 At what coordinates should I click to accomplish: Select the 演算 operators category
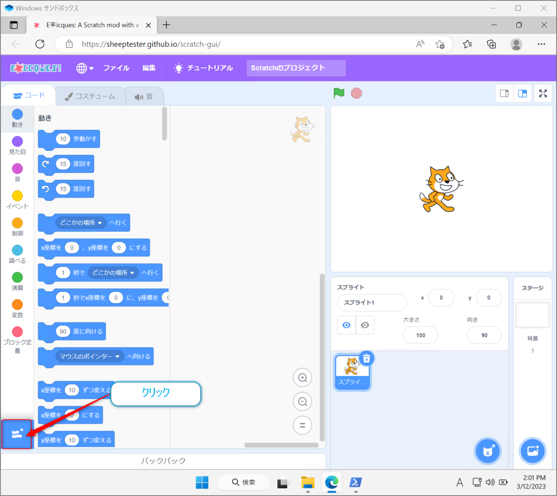tap(17, 282)
